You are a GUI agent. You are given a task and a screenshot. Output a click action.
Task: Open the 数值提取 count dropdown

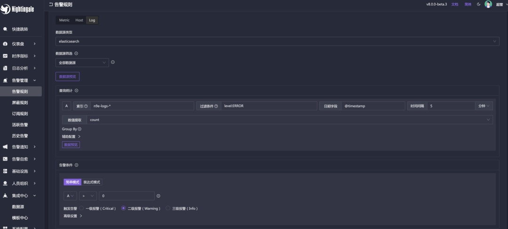290,120
